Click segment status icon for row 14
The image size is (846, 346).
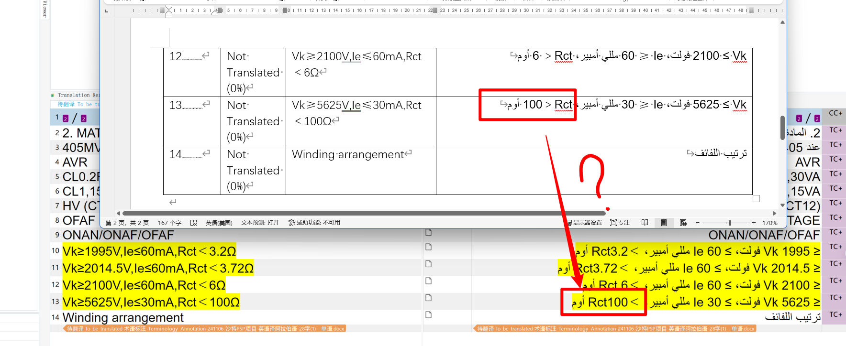(429, 315)
